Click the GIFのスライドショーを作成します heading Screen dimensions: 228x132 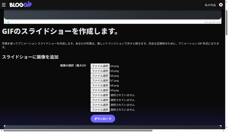coord(60,31)
